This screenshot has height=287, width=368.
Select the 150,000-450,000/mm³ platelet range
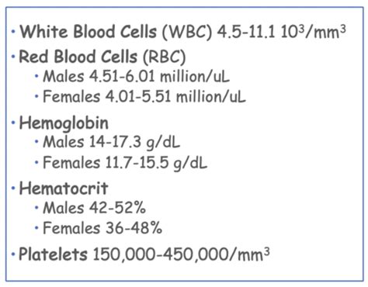point(181,254)
